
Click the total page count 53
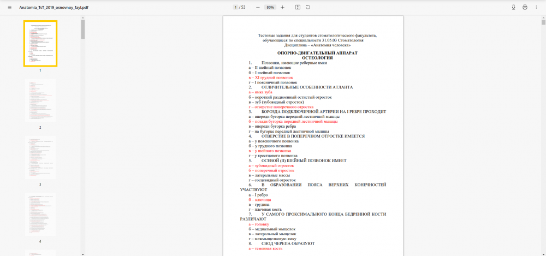coord(244,7)
